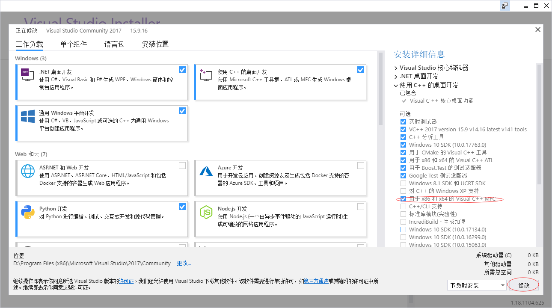Uncheck the Python 开发 workload checkbox
552x308 pixels.
[x=182, y=207]
